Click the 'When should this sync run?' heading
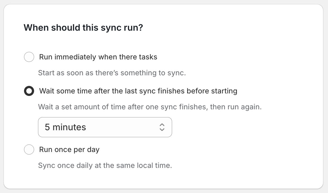 [x=83, y=28]
